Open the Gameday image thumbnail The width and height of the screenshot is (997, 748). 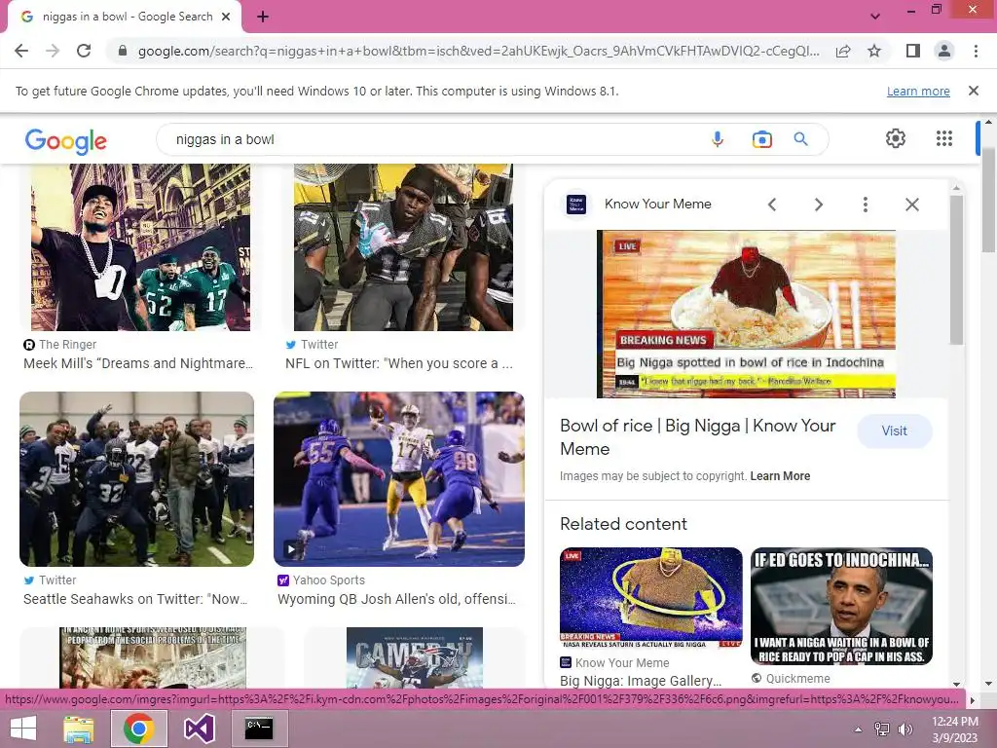click(x=415, y=657)
